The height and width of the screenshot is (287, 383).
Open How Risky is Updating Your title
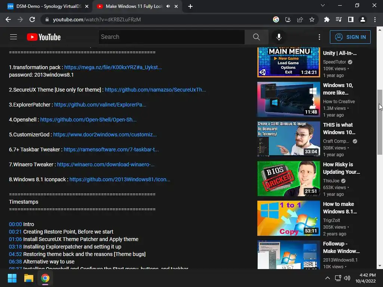click(x=341, y=168)
